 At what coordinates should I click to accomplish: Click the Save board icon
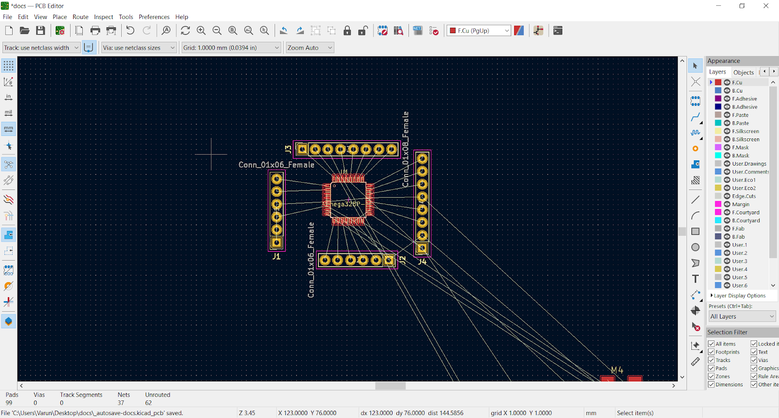pyautogui.click(x=40, y=31)
